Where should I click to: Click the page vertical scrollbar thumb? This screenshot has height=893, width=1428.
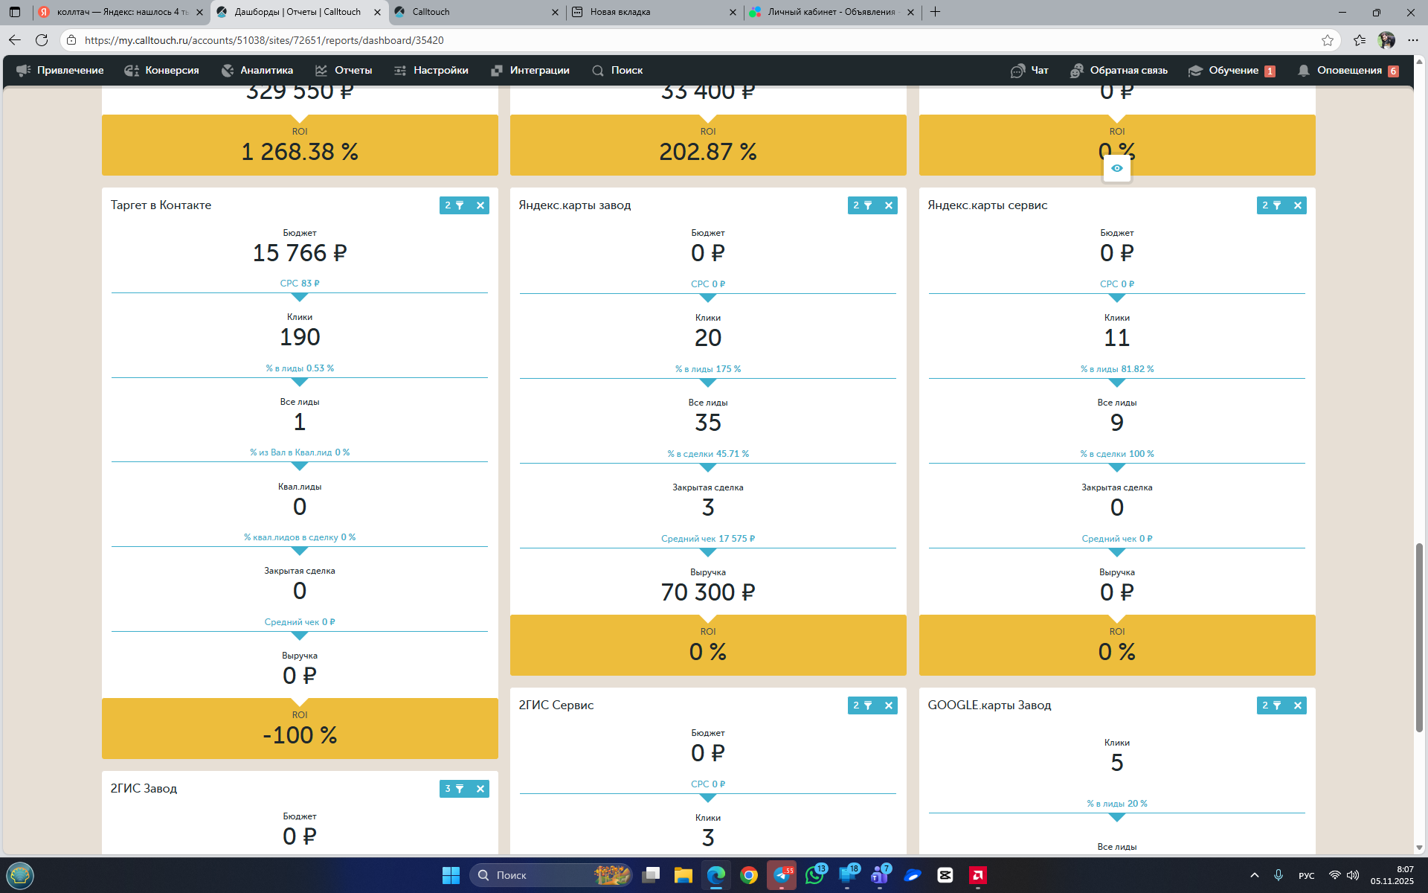click(x=1419, y=638)
